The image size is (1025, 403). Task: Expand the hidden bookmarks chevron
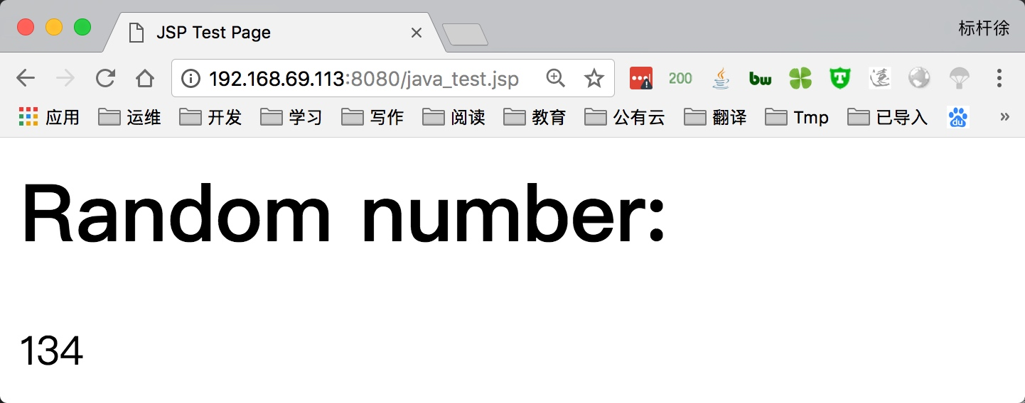coord(1004,117)
